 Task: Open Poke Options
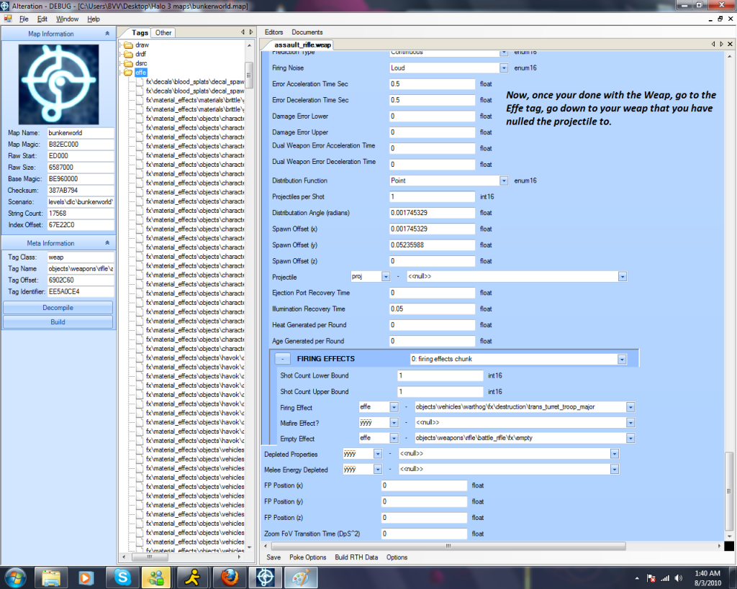tap(308, 557)
